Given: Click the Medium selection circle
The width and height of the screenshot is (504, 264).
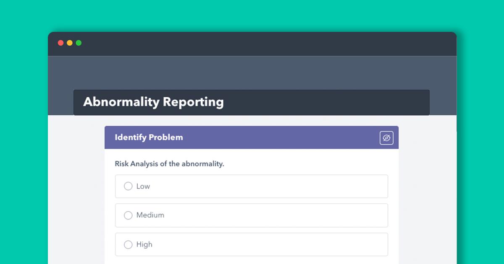Looking at the screenshot, I should pos(128,215).
